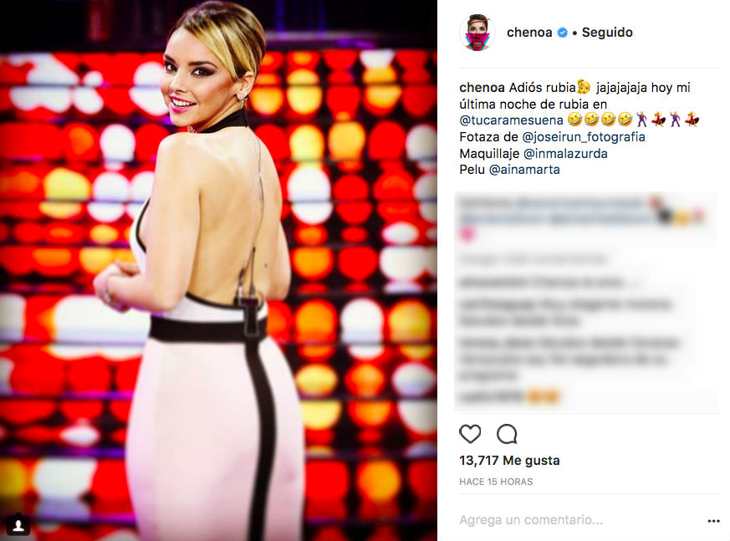Click the main photo of the woman

(218, 271)
